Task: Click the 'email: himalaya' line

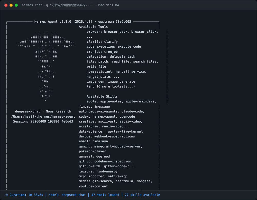Action: tap(93, 141)
